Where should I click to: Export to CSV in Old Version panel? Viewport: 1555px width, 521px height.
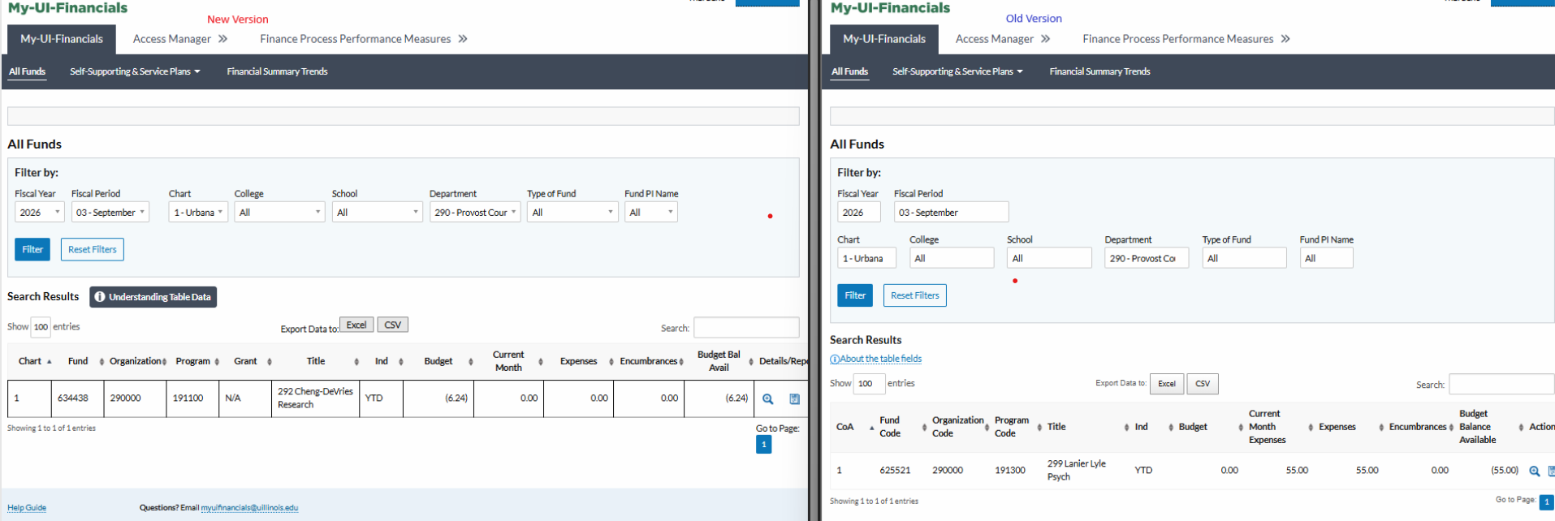1202,384
